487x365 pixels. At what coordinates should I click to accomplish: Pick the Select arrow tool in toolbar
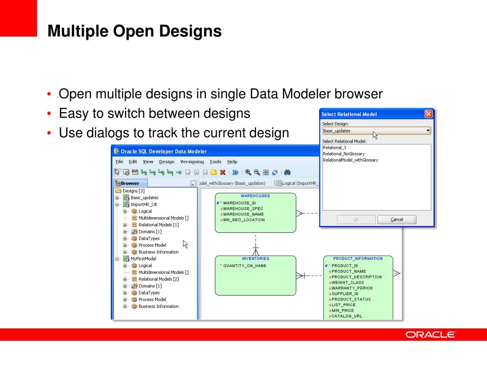click(x=117, y=172)
